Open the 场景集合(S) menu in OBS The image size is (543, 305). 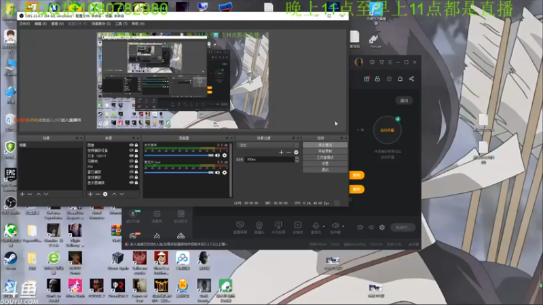100,24
